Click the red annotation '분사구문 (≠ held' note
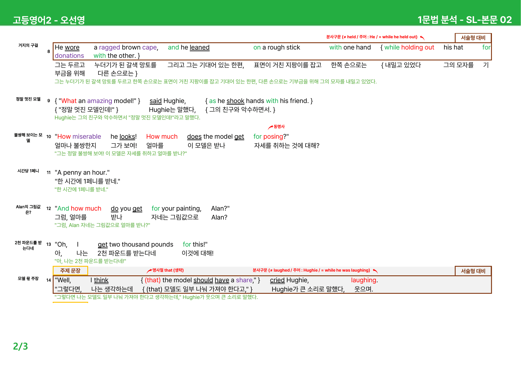521x368 pixels. 372,37
